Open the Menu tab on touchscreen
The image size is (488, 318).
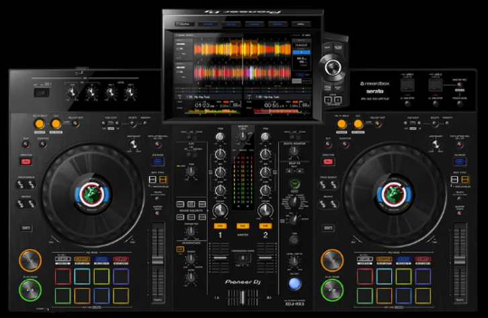[x=300, y=24]
